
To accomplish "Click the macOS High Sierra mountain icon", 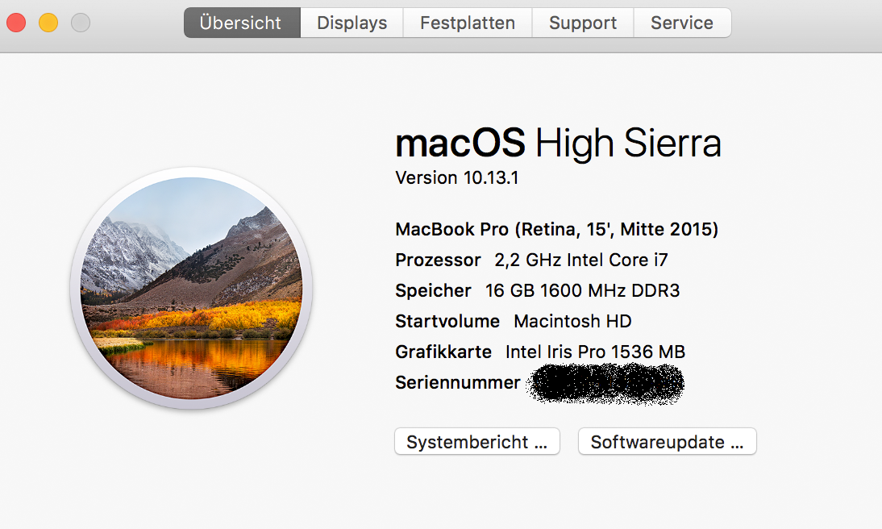I will [192, 288].
